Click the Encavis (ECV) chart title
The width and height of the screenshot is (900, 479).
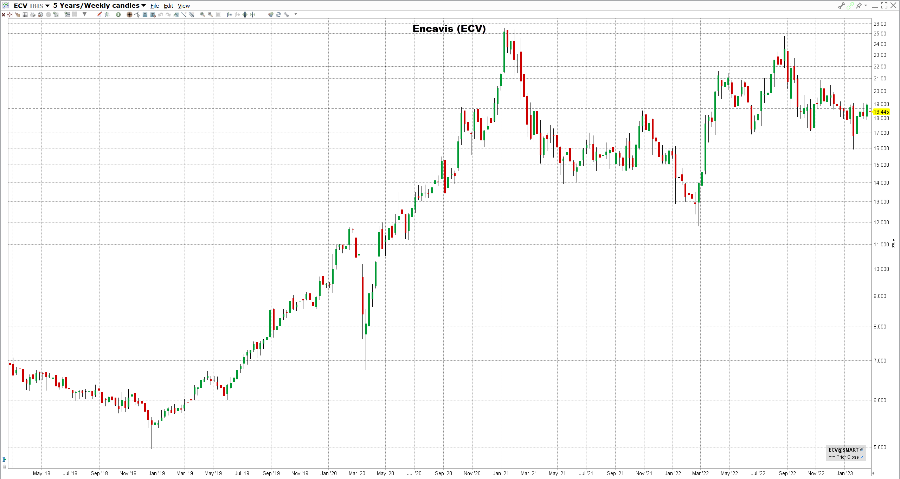[449, 29]
